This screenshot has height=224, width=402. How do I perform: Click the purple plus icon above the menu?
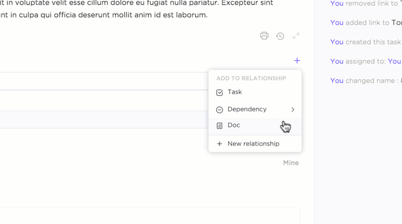(297, 60)
